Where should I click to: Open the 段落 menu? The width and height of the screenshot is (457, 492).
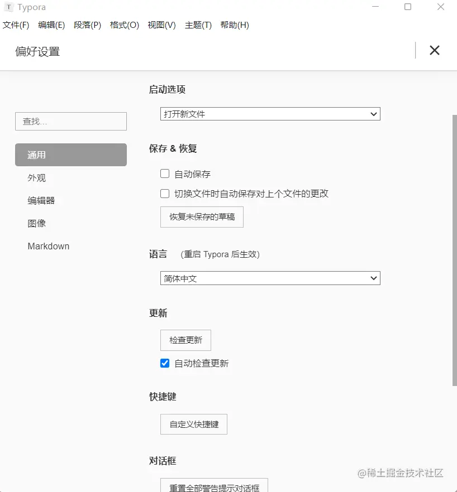click(87, 25)
